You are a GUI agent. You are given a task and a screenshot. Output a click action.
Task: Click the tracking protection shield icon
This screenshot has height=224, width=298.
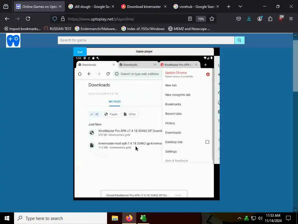pos(55,19)
